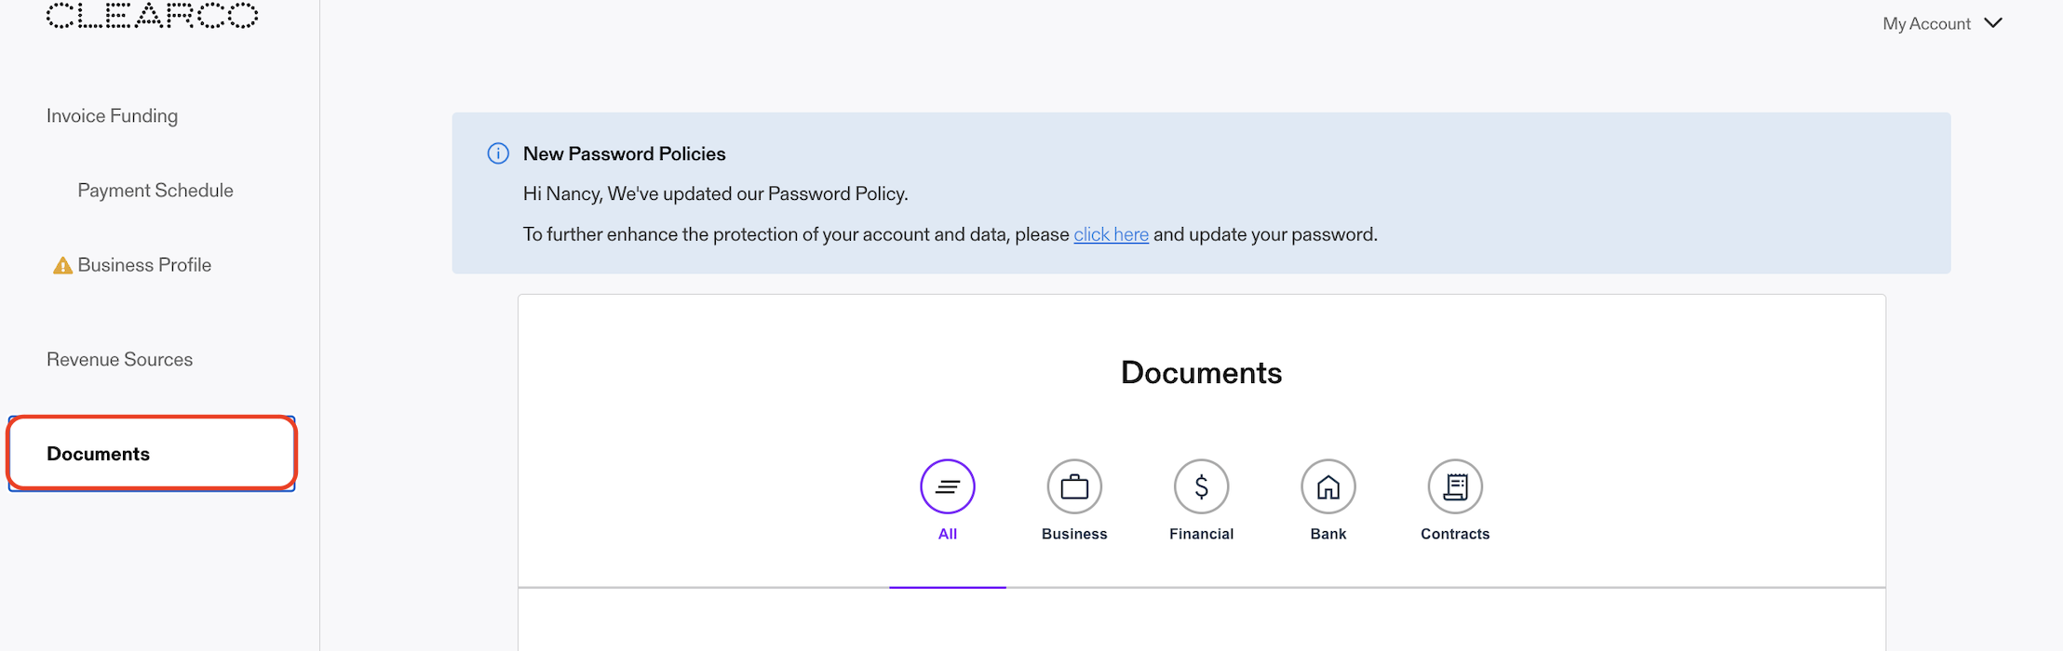Follow the 'click here' password link
The width and height of the screenshot is (2063, 651).
[x=1111, y=234]
